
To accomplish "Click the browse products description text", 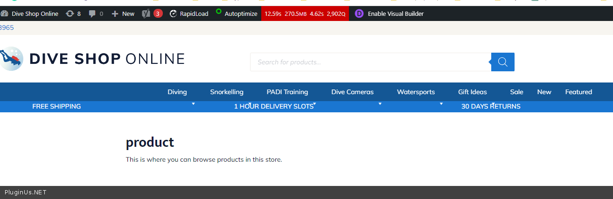I will [x=204, y=159].
